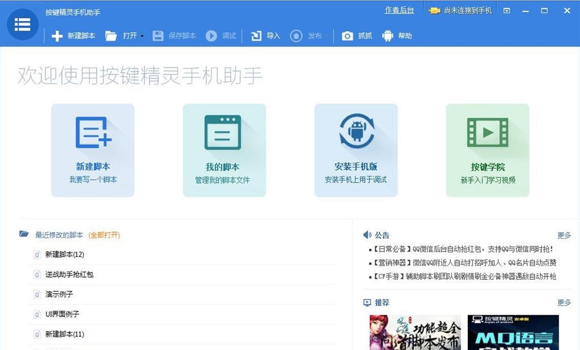This screenshot has width=580, height=350.
Task: Expand the 打开 dropdown arrow
Action: [142, 36]
